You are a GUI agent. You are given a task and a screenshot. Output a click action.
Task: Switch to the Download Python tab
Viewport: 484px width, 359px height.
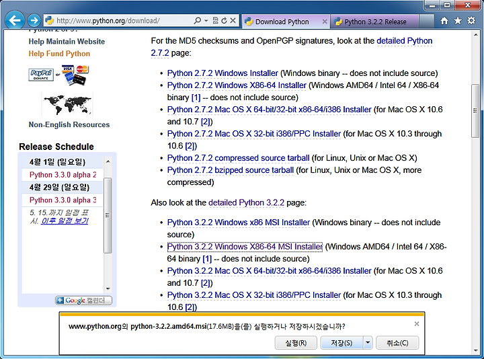[282, 22]
